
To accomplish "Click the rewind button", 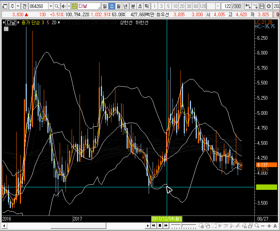I will tap(154, 226).
